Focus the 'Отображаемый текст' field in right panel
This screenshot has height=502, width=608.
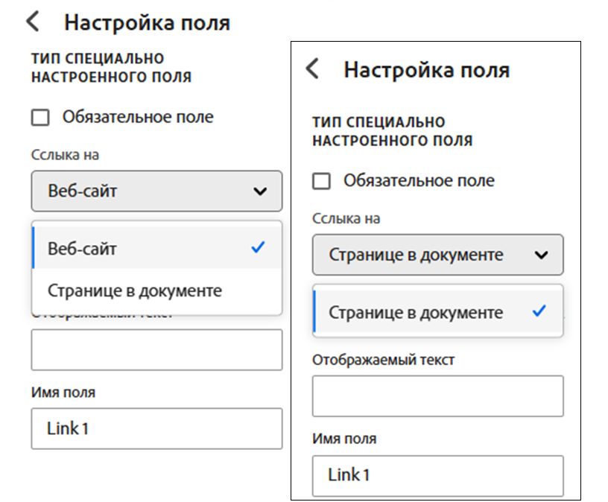[438, 396]
